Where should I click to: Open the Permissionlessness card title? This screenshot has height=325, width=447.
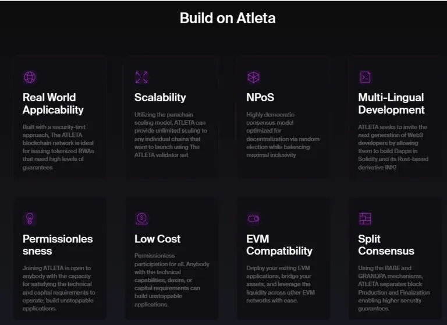tap(58, 245)
